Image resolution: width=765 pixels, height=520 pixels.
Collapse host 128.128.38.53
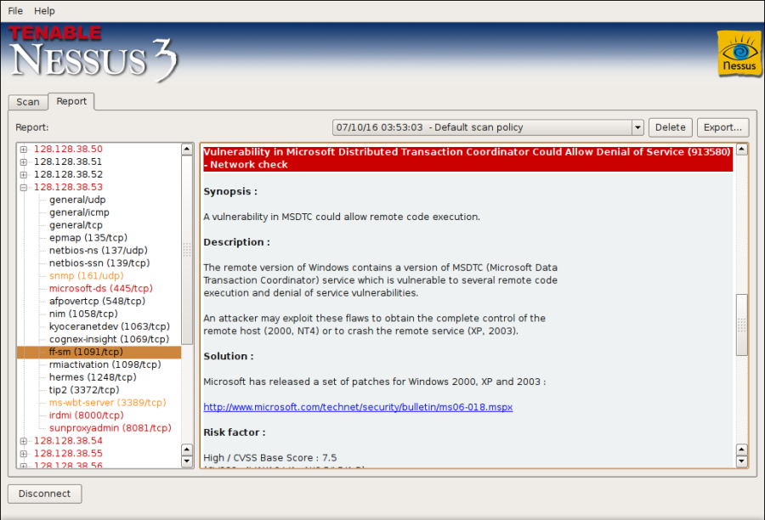[x=24, y=187]
